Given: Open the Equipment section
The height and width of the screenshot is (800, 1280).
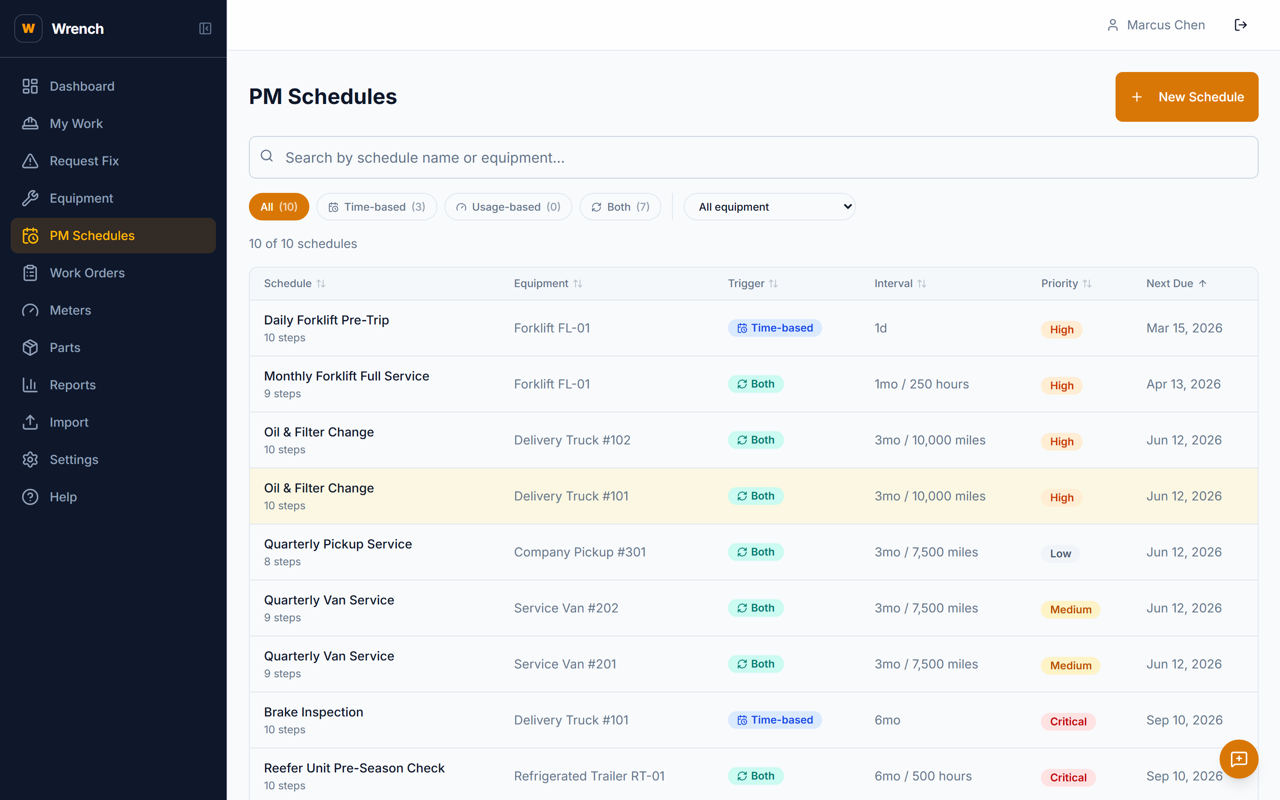Looking at the screenshot, I should [x=81, y=198].
